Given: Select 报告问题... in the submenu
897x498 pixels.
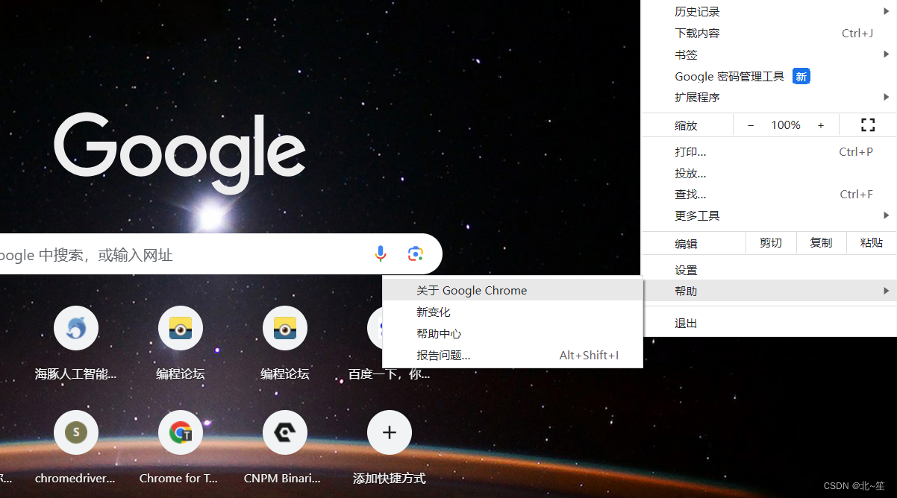Looking at the screenshot, I should (513, 355).
